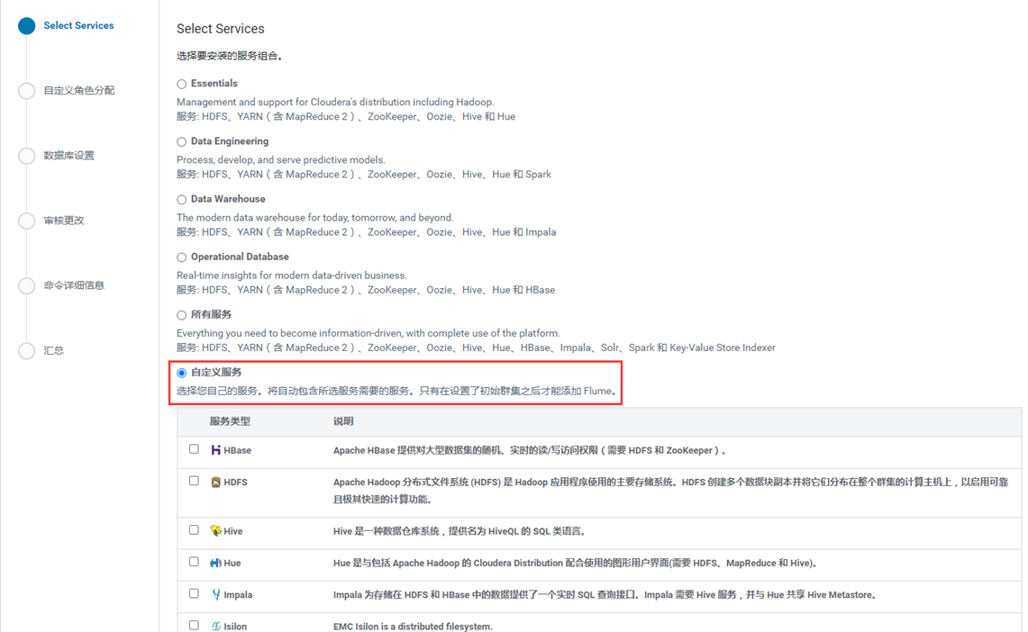The width and height of the screenshot is (1028, 632).
Task: Check the Isilon service checkbox
Action: (x=194, y=625)
